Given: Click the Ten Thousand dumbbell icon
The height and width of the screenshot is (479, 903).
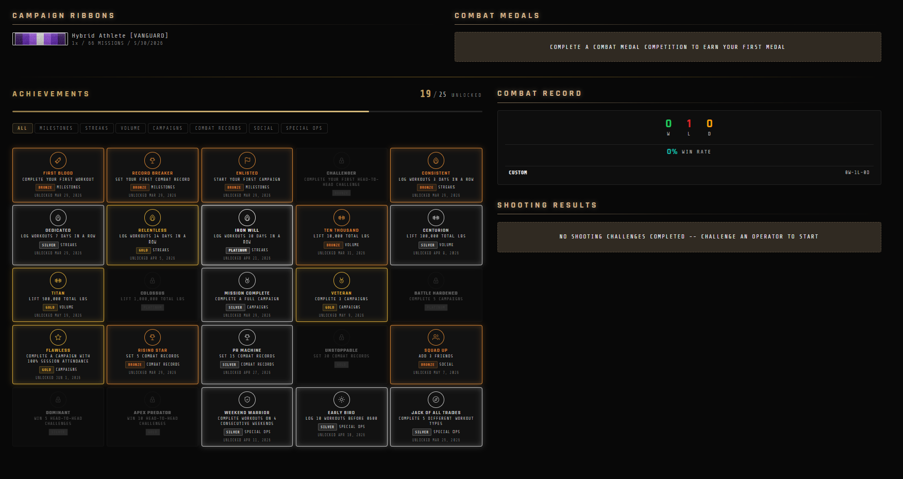Looking at the screenshot, I should (x=341, y=218).
